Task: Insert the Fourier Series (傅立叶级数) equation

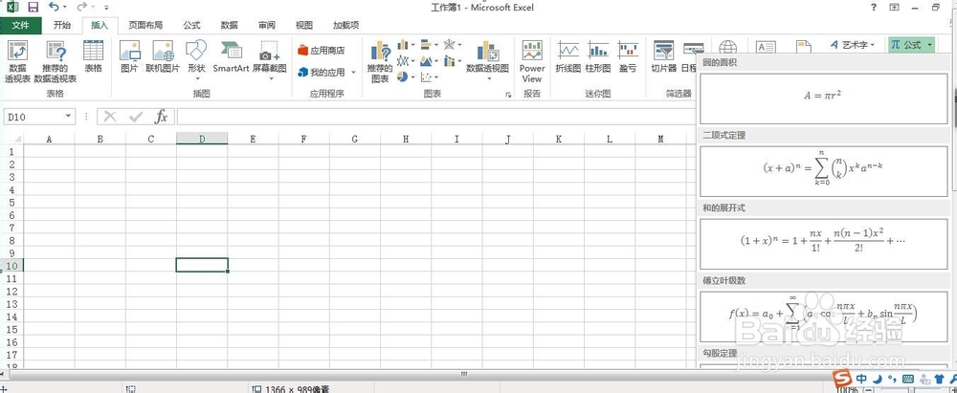Action: [823, 317]
